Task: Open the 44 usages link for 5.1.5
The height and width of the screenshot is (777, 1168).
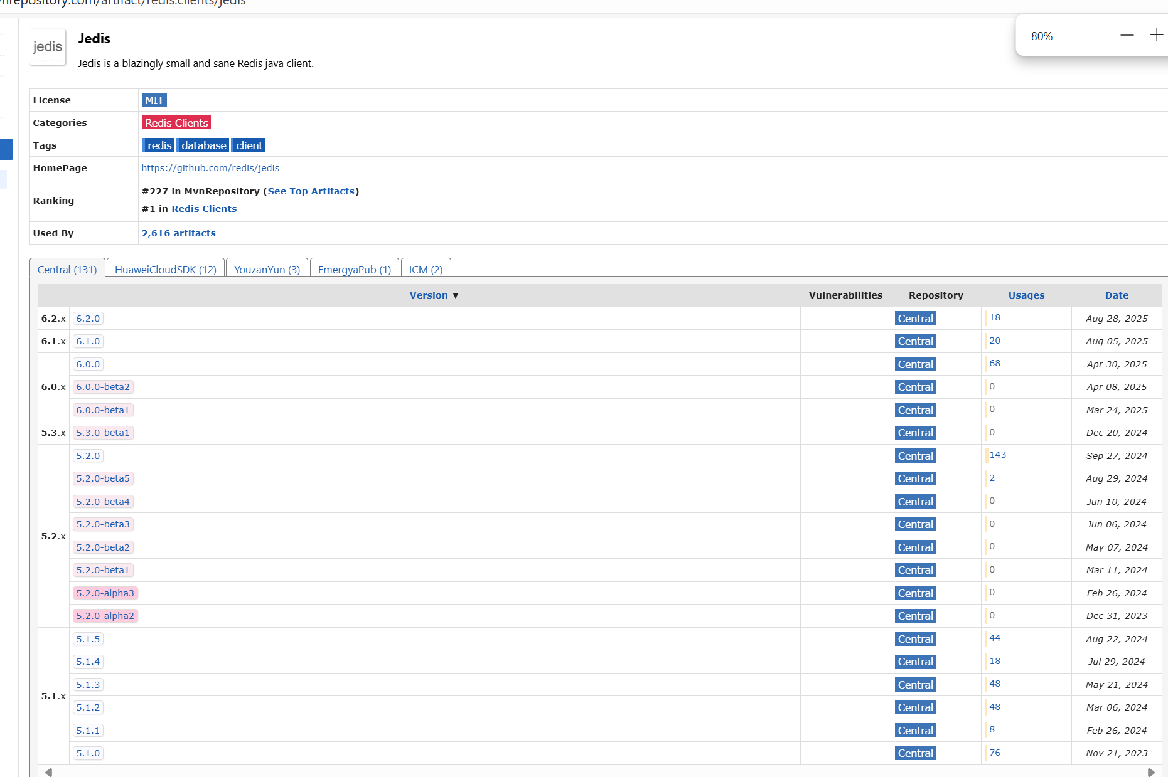Action: click(995, 638)
